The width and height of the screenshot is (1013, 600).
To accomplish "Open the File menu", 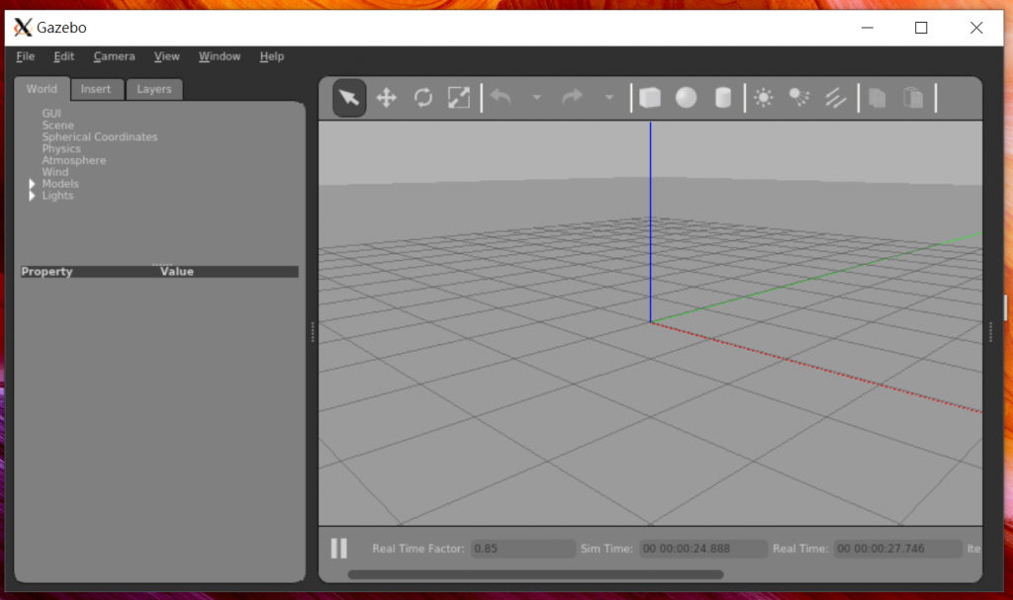I will pos(25,56).
